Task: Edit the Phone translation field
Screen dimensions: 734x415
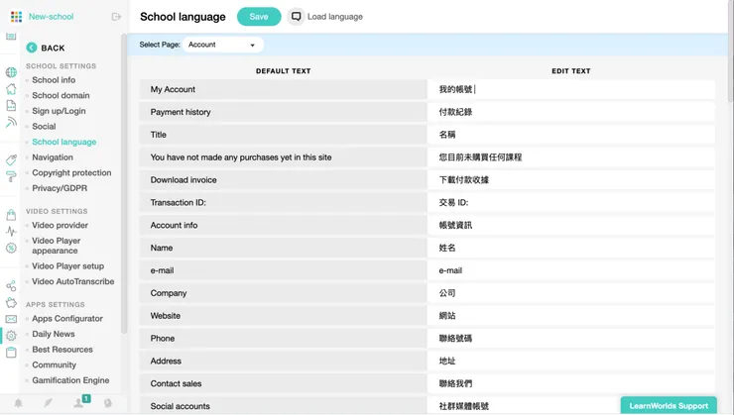Action: click(571, 339)
